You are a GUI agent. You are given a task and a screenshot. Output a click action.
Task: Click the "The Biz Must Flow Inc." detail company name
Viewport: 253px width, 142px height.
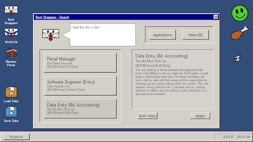151,61
